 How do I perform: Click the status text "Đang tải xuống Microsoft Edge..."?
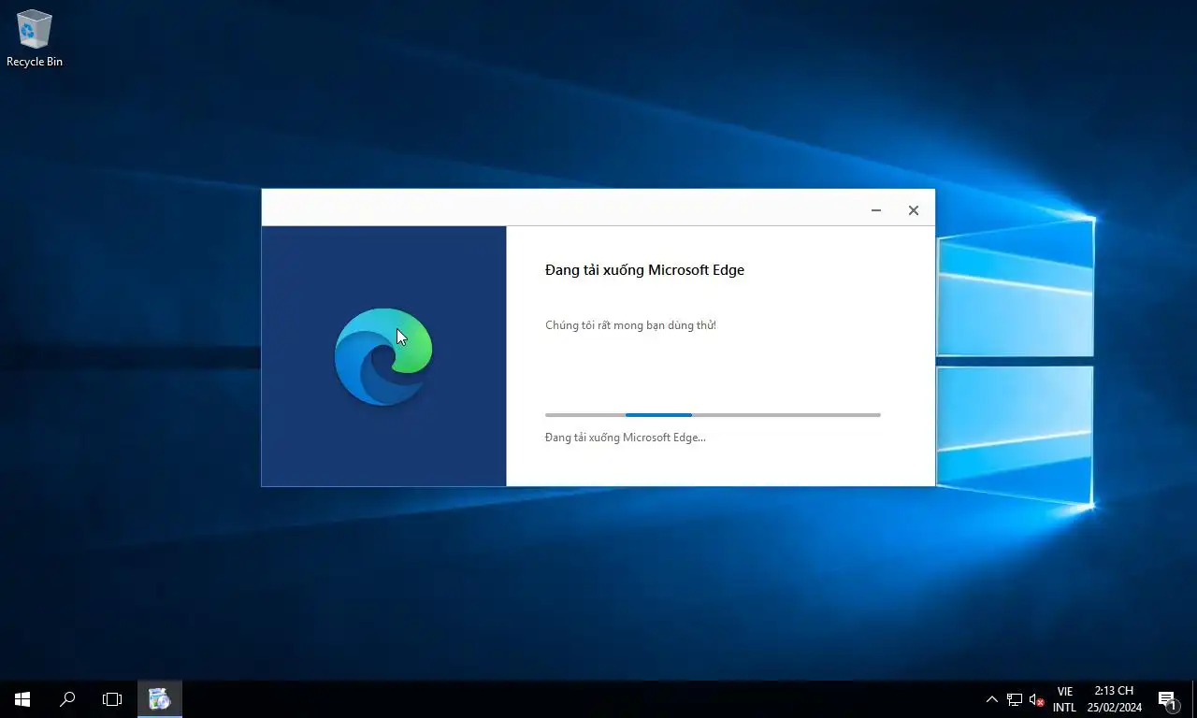(625, 437)
